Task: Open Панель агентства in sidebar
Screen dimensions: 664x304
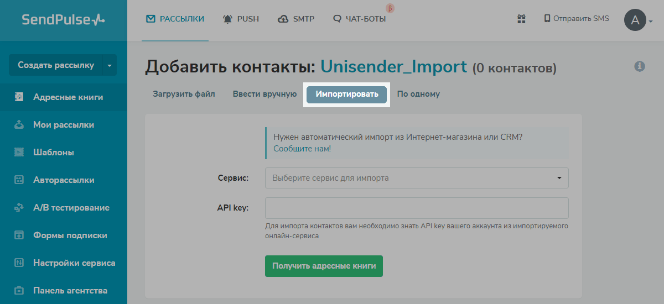Action: (64, 291)
